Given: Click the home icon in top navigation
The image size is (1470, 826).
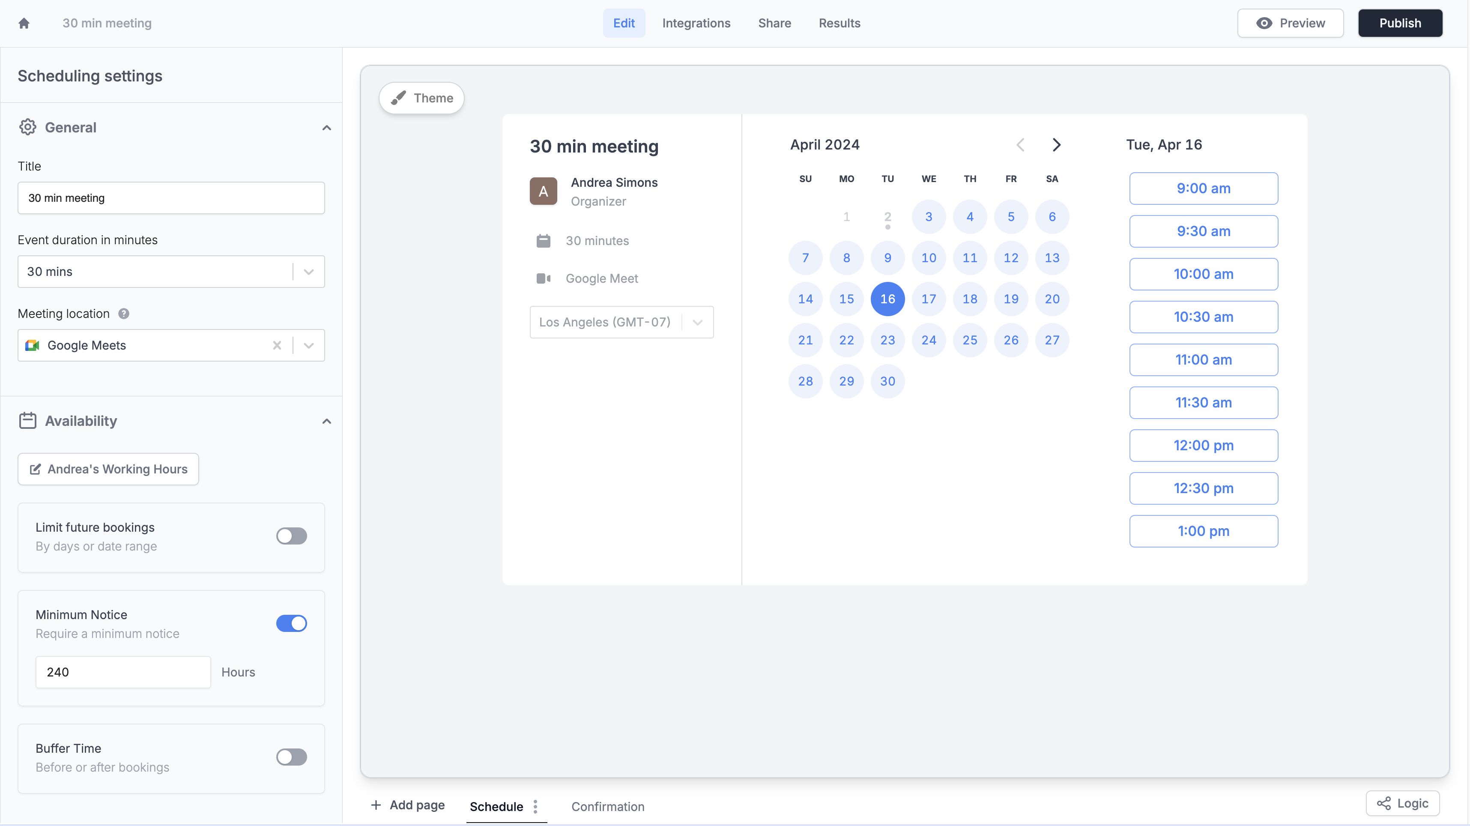Looking at the screenshot, I should click(x=24, y=22).
